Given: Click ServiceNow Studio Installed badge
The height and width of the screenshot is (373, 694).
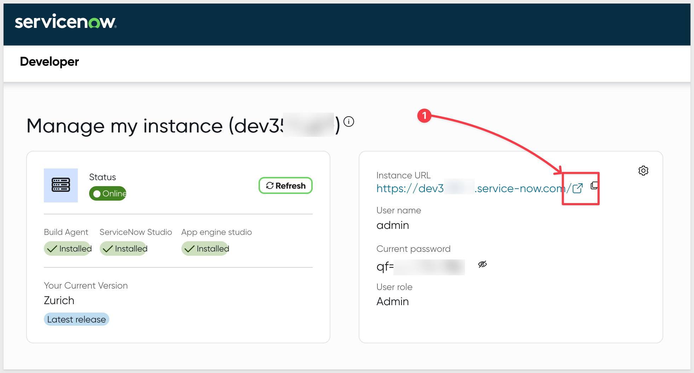Looking at the screenshot, I should pyautogui.click(x=123, y=249).
